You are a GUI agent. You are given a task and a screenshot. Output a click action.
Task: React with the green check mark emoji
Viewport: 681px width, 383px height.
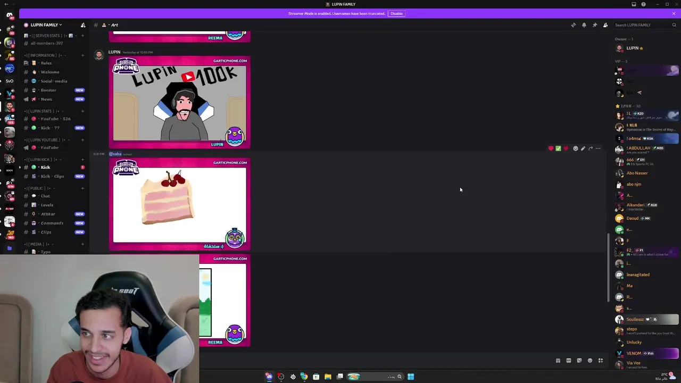pyautogui.click(x=558, y=148)
